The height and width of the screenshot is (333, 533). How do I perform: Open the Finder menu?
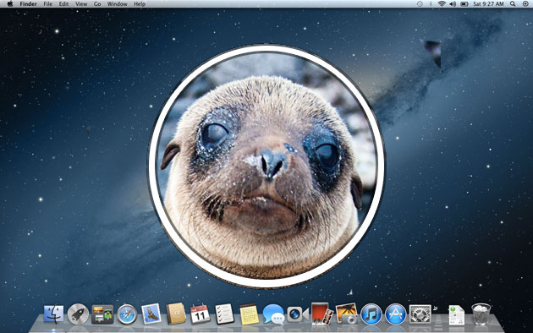tap(28, 4)
